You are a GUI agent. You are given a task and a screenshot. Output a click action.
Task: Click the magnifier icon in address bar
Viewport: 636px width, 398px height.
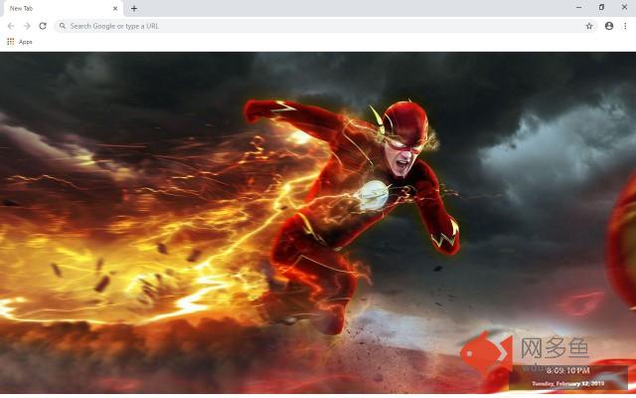[62, 26]
